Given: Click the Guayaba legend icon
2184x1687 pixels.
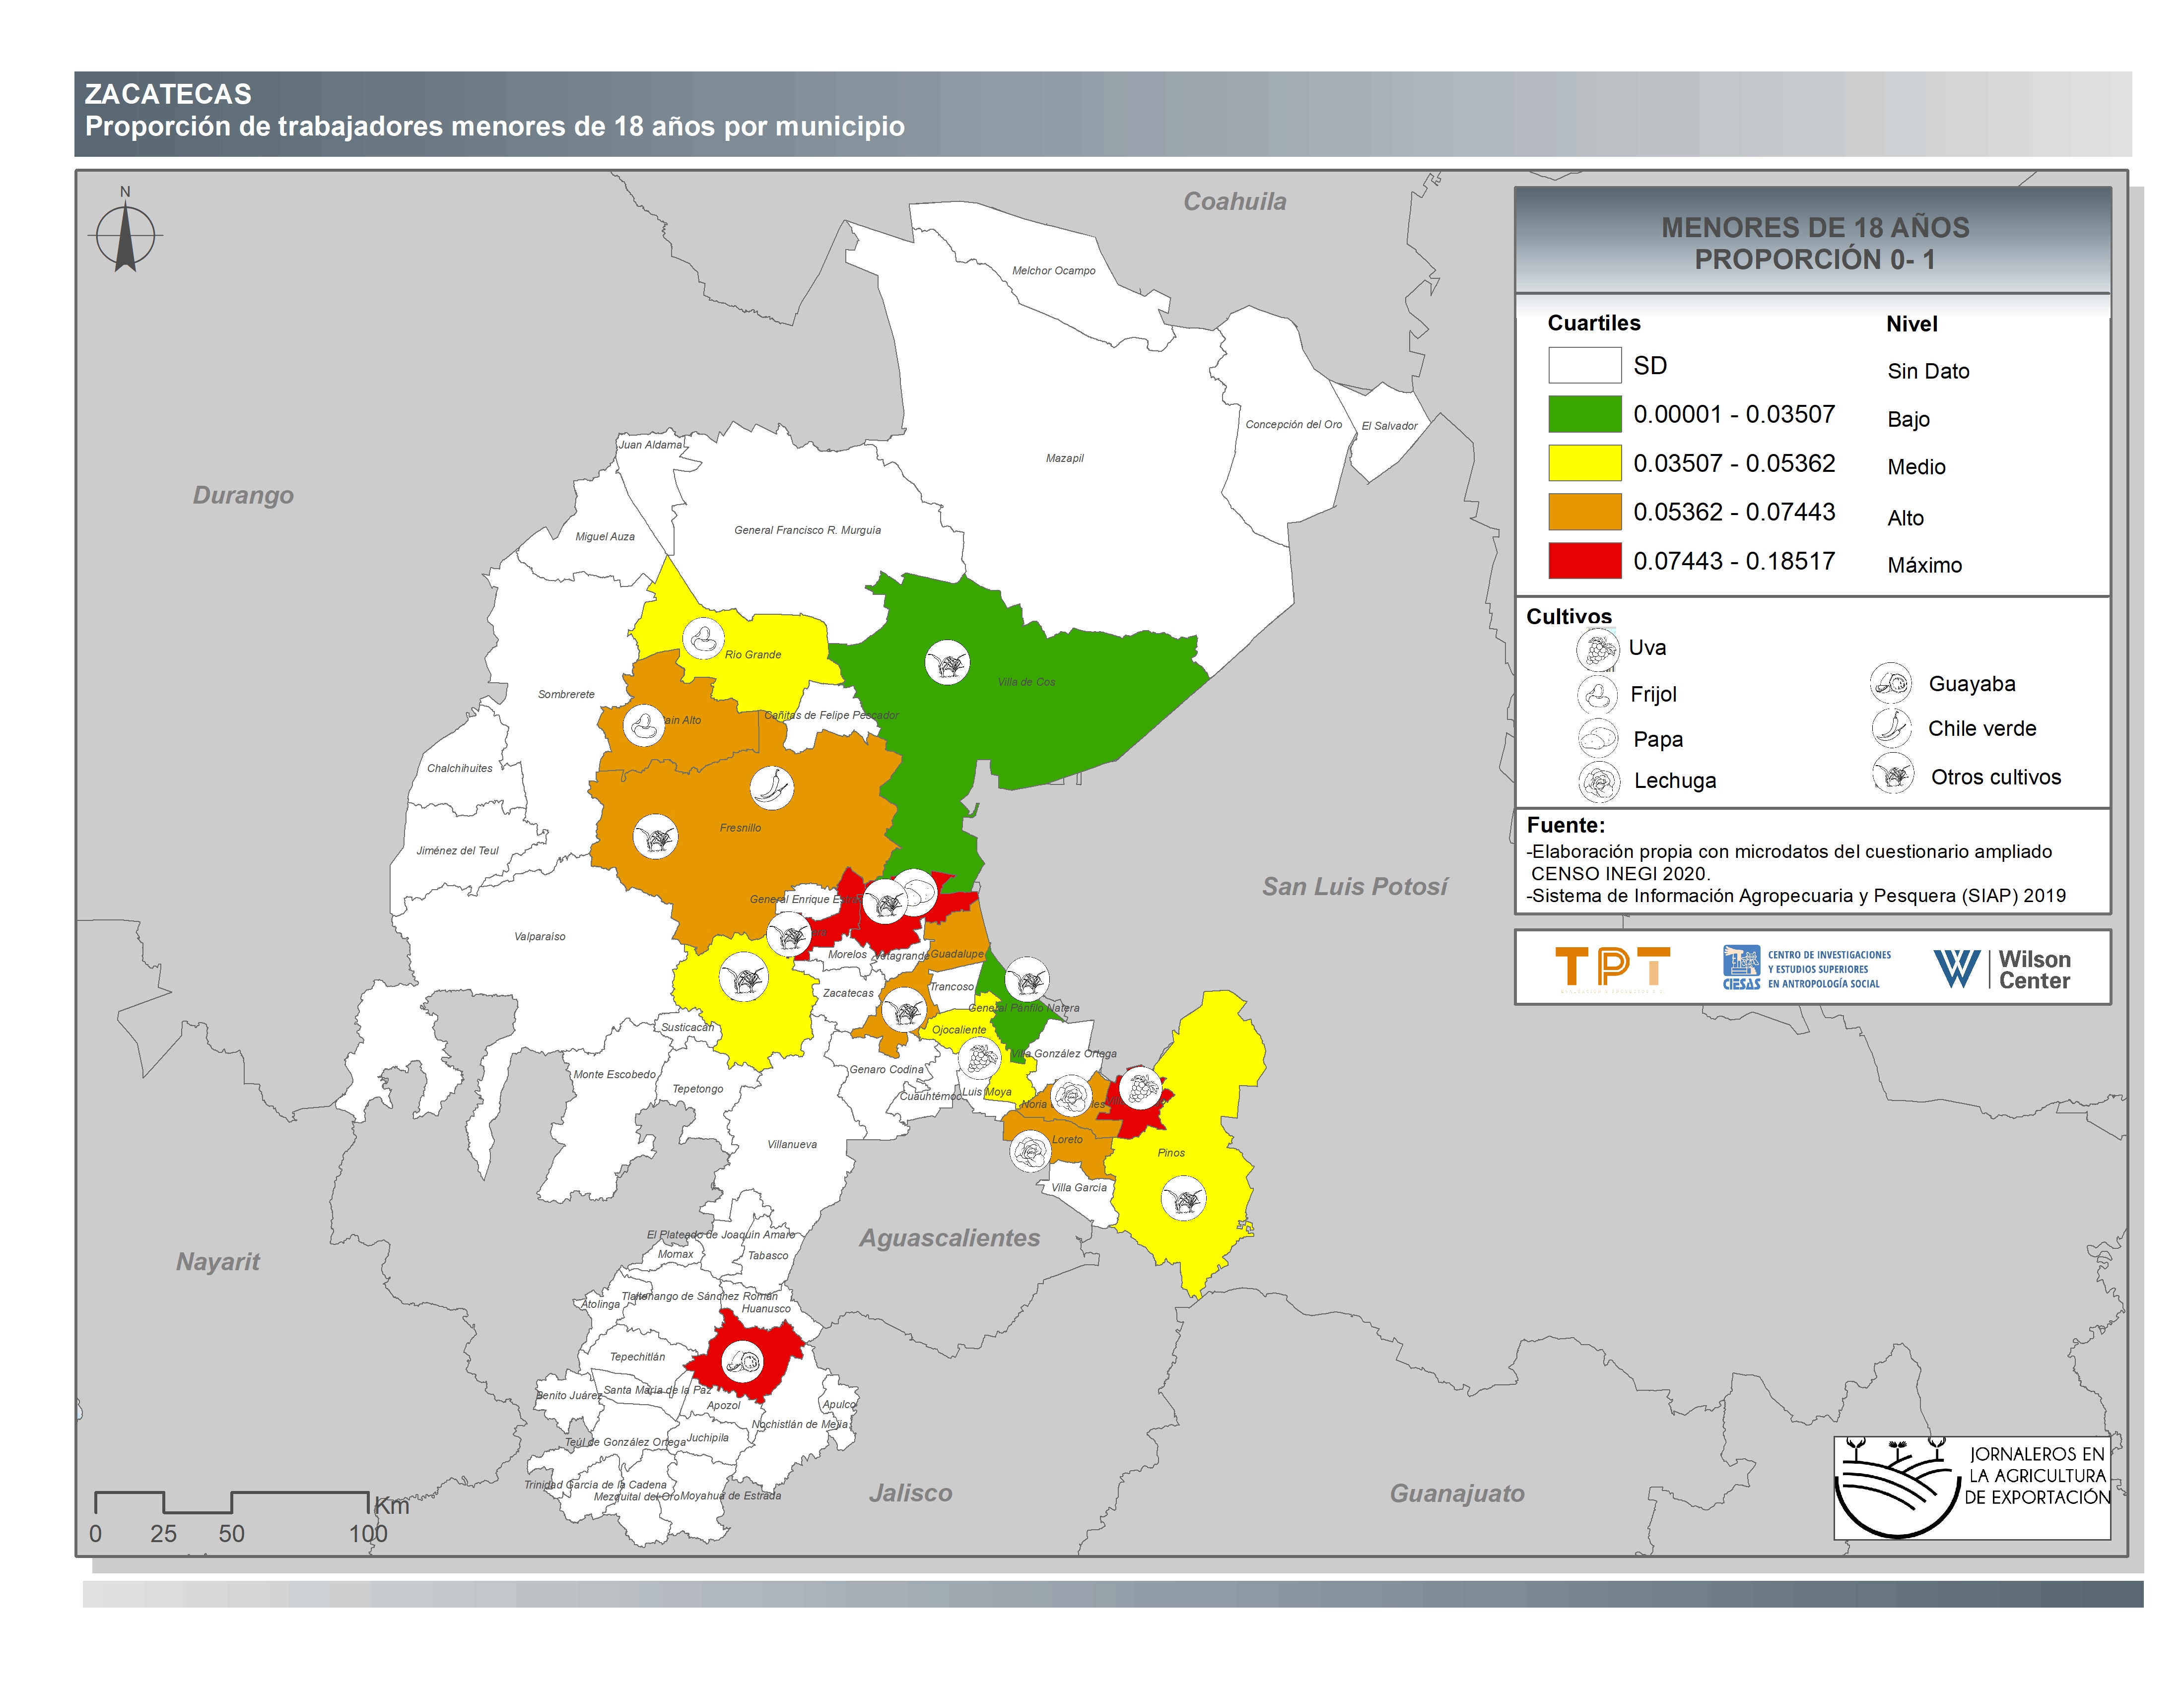Looking at the screenshot, I should 1891,684.
